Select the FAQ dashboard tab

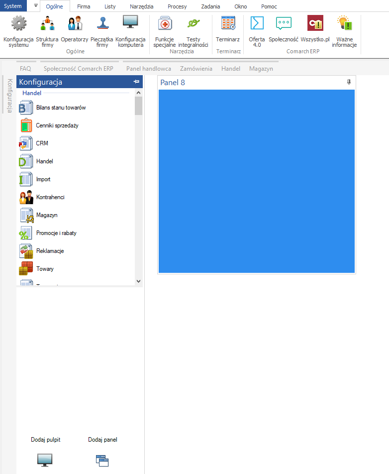click(26, 69)
